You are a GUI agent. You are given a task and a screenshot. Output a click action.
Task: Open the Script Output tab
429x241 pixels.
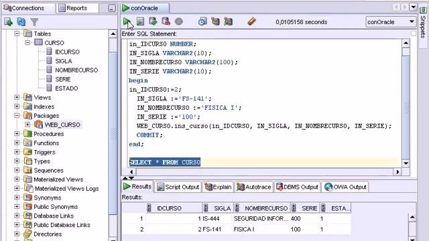178,187
